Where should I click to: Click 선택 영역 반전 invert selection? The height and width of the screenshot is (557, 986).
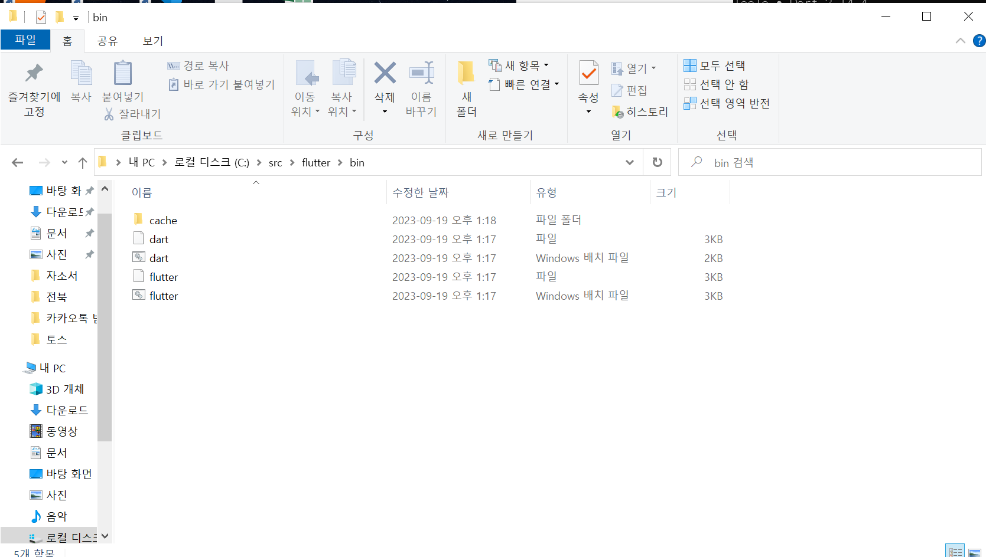727,103
